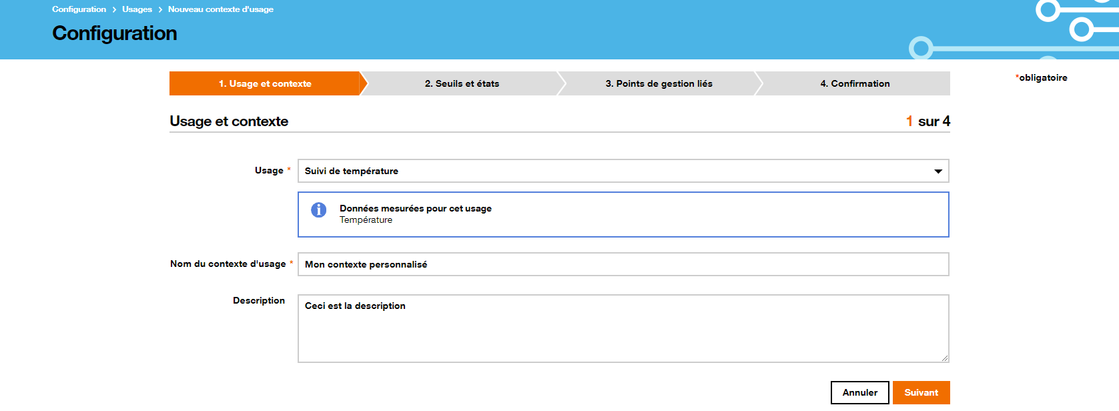1119x411 pixels.
Task: Expand the Usage dropdown showing Suivi de température
Action: 623,171
